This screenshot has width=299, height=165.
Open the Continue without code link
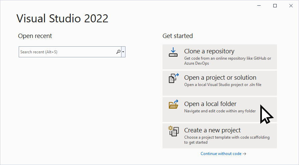223,154
